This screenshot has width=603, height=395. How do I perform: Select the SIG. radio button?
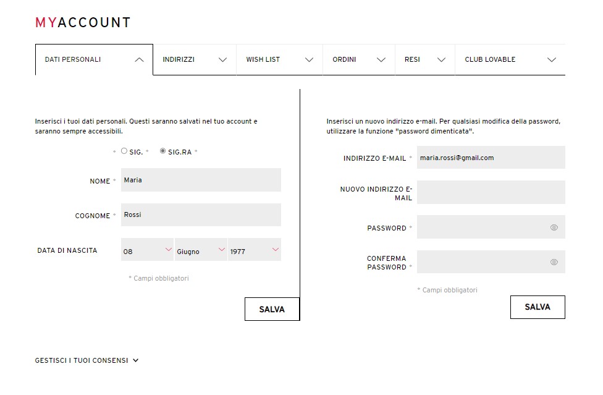pos(124,151)
